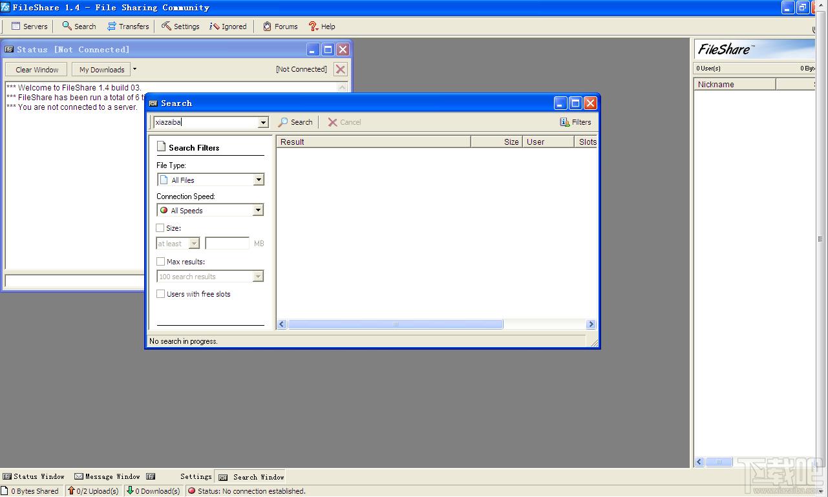Screen dimensions: 828x497
Task: Open the Ignored users list
Action: coord(228,26)
